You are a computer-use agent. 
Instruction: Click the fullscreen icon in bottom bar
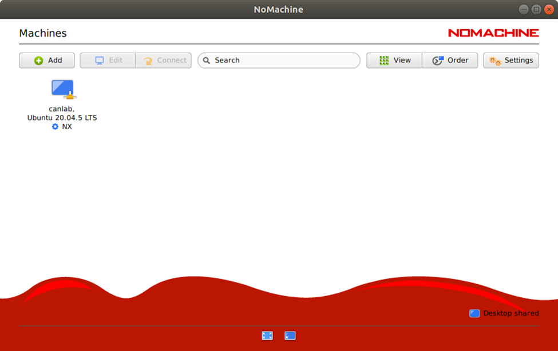point(267,336)
